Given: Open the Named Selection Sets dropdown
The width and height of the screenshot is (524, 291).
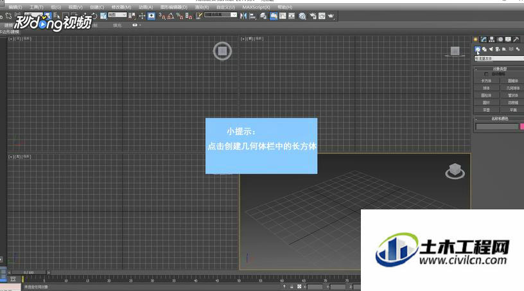Looking at the screenshot, I should point(220,15).
